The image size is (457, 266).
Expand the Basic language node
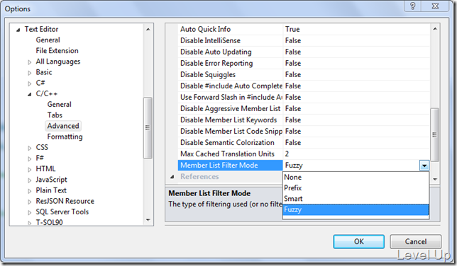(29, 73)
